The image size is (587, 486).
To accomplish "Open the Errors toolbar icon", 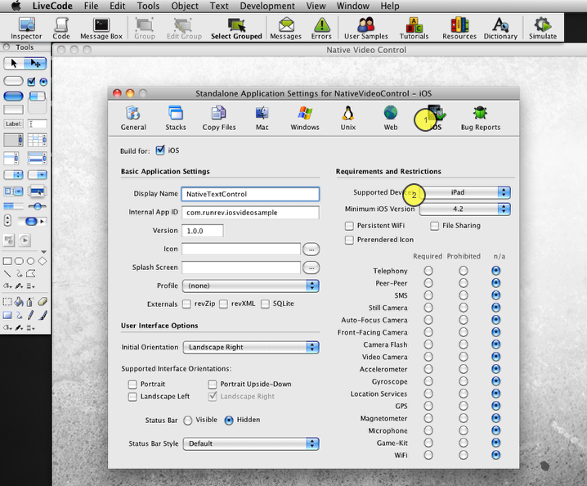I will 321,29.
